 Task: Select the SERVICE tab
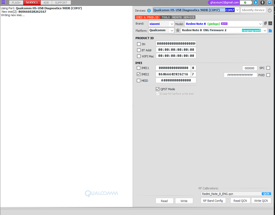point(32,2)
